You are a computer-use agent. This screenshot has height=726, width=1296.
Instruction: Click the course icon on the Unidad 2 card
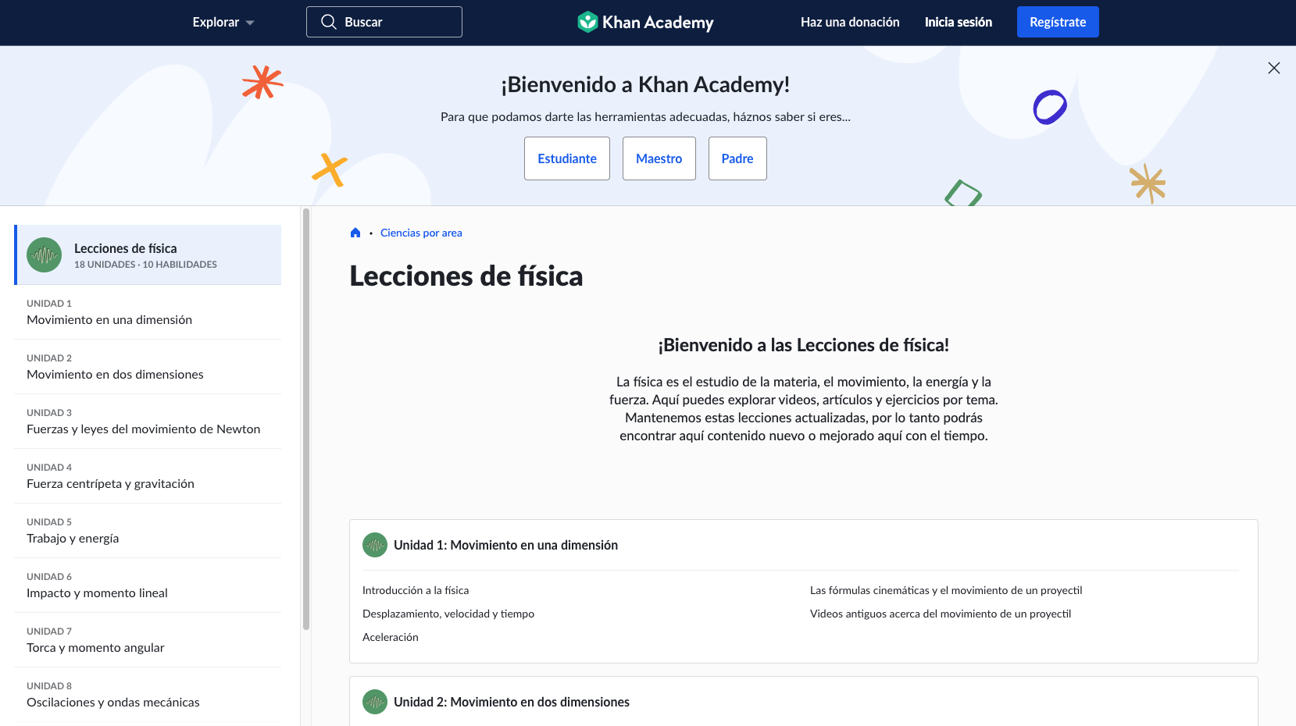(x=374, y=702)
